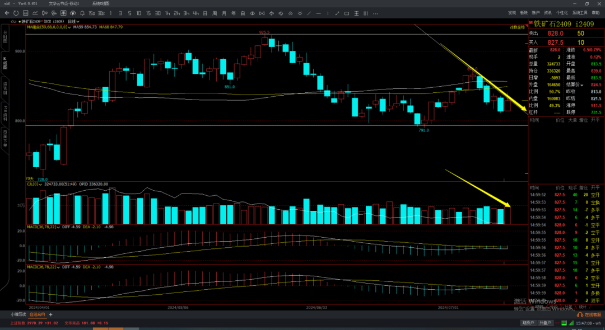Select the diagonal trend line drawing tool
This screenshot has width=605, height=330.
tap(309, 13)
